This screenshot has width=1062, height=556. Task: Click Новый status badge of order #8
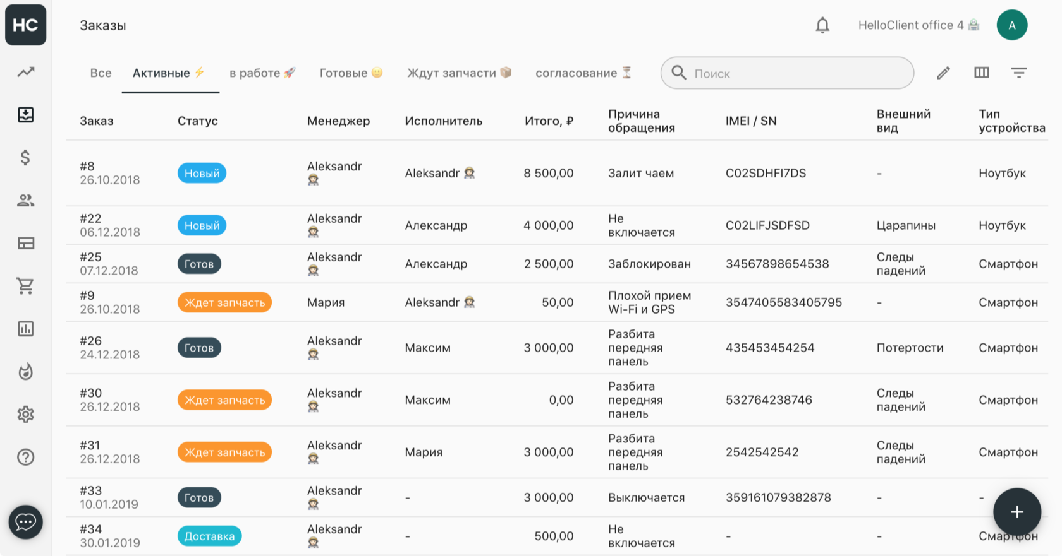click(x=202, y=173)
